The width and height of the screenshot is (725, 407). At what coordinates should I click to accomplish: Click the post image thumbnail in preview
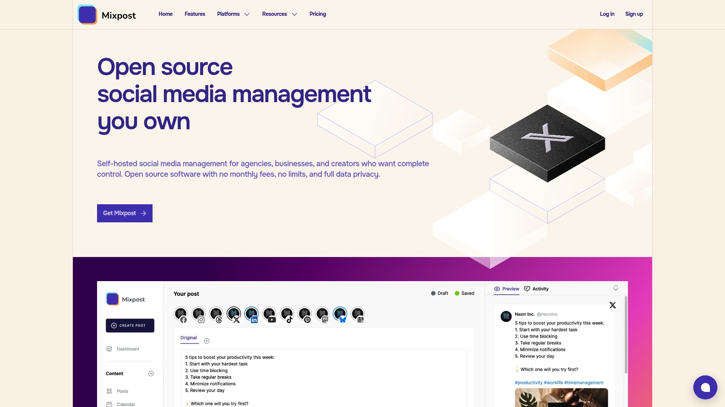pos(561,398)
